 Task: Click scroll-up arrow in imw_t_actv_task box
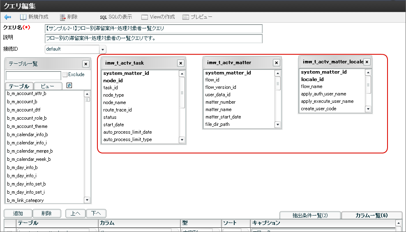point(182,74)
